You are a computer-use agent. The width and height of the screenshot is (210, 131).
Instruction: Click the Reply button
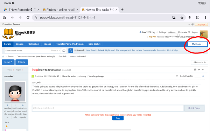click(x=22, y=62)
